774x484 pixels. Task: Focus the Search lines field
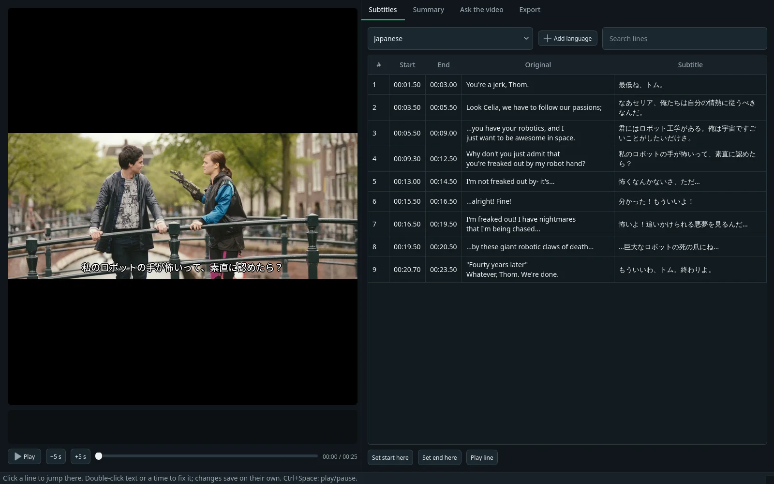[685, 38]
